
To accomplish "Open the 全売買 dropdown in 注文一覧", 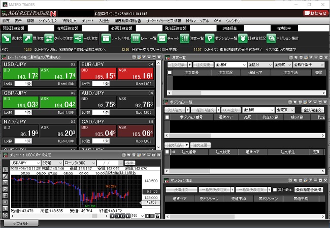I will tap(283, 64).
